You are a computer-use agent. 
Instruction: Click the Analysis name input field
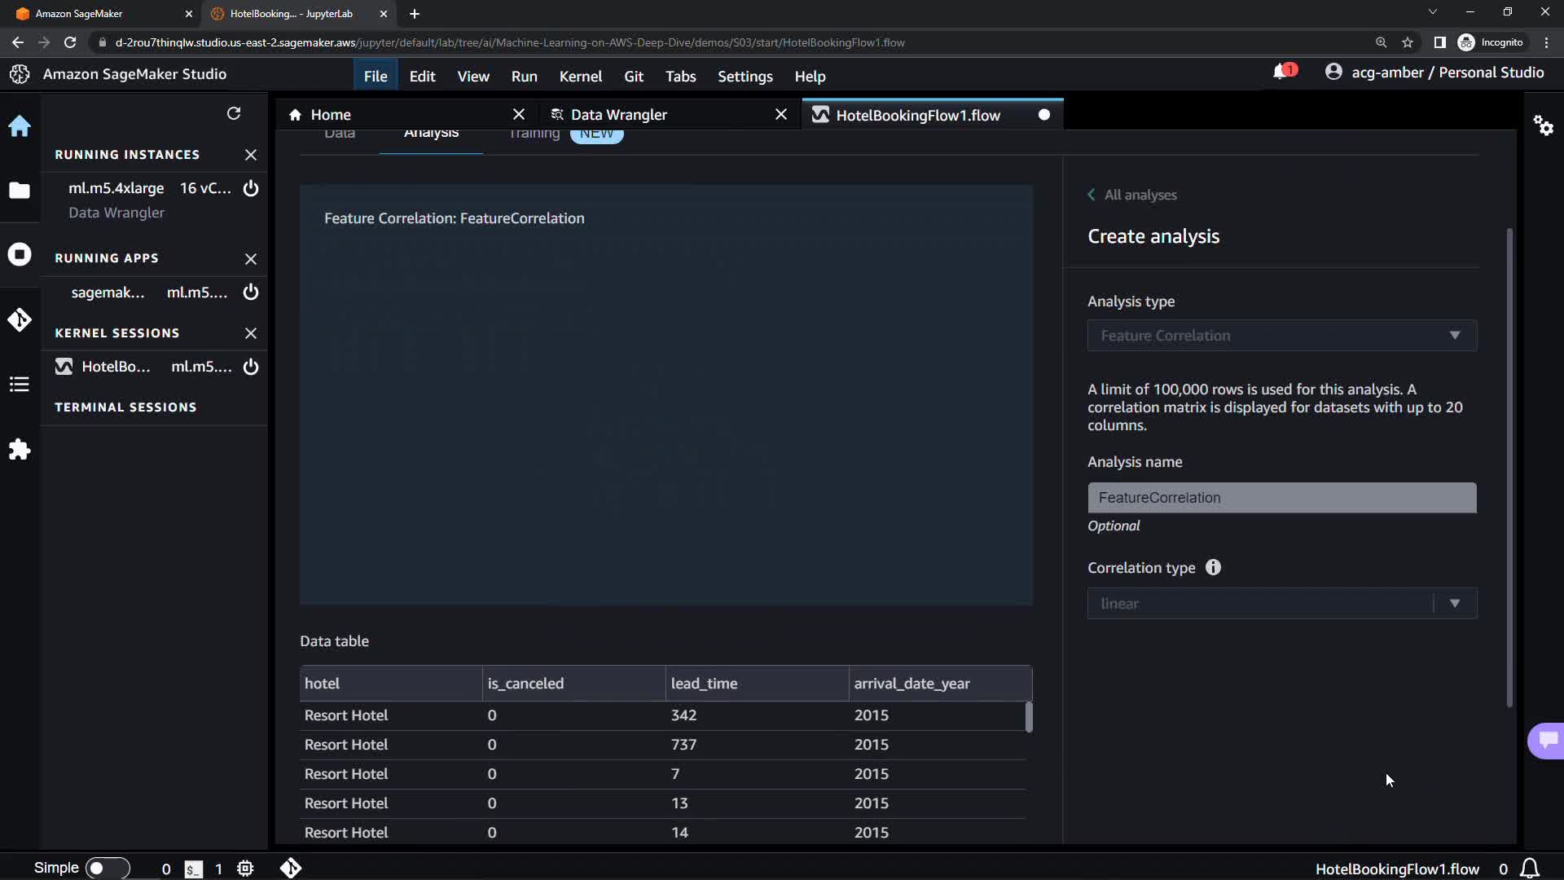point(1281,498)
